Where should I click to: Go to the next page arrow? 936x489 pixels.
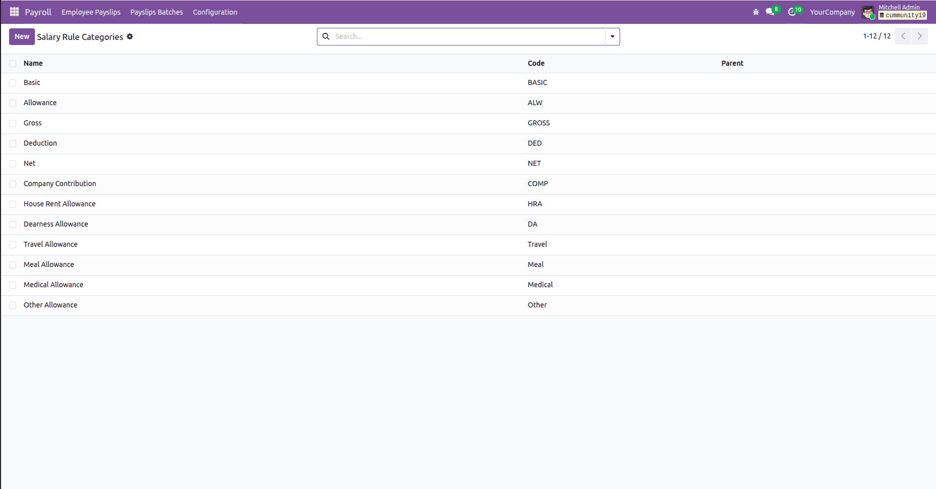920,36
